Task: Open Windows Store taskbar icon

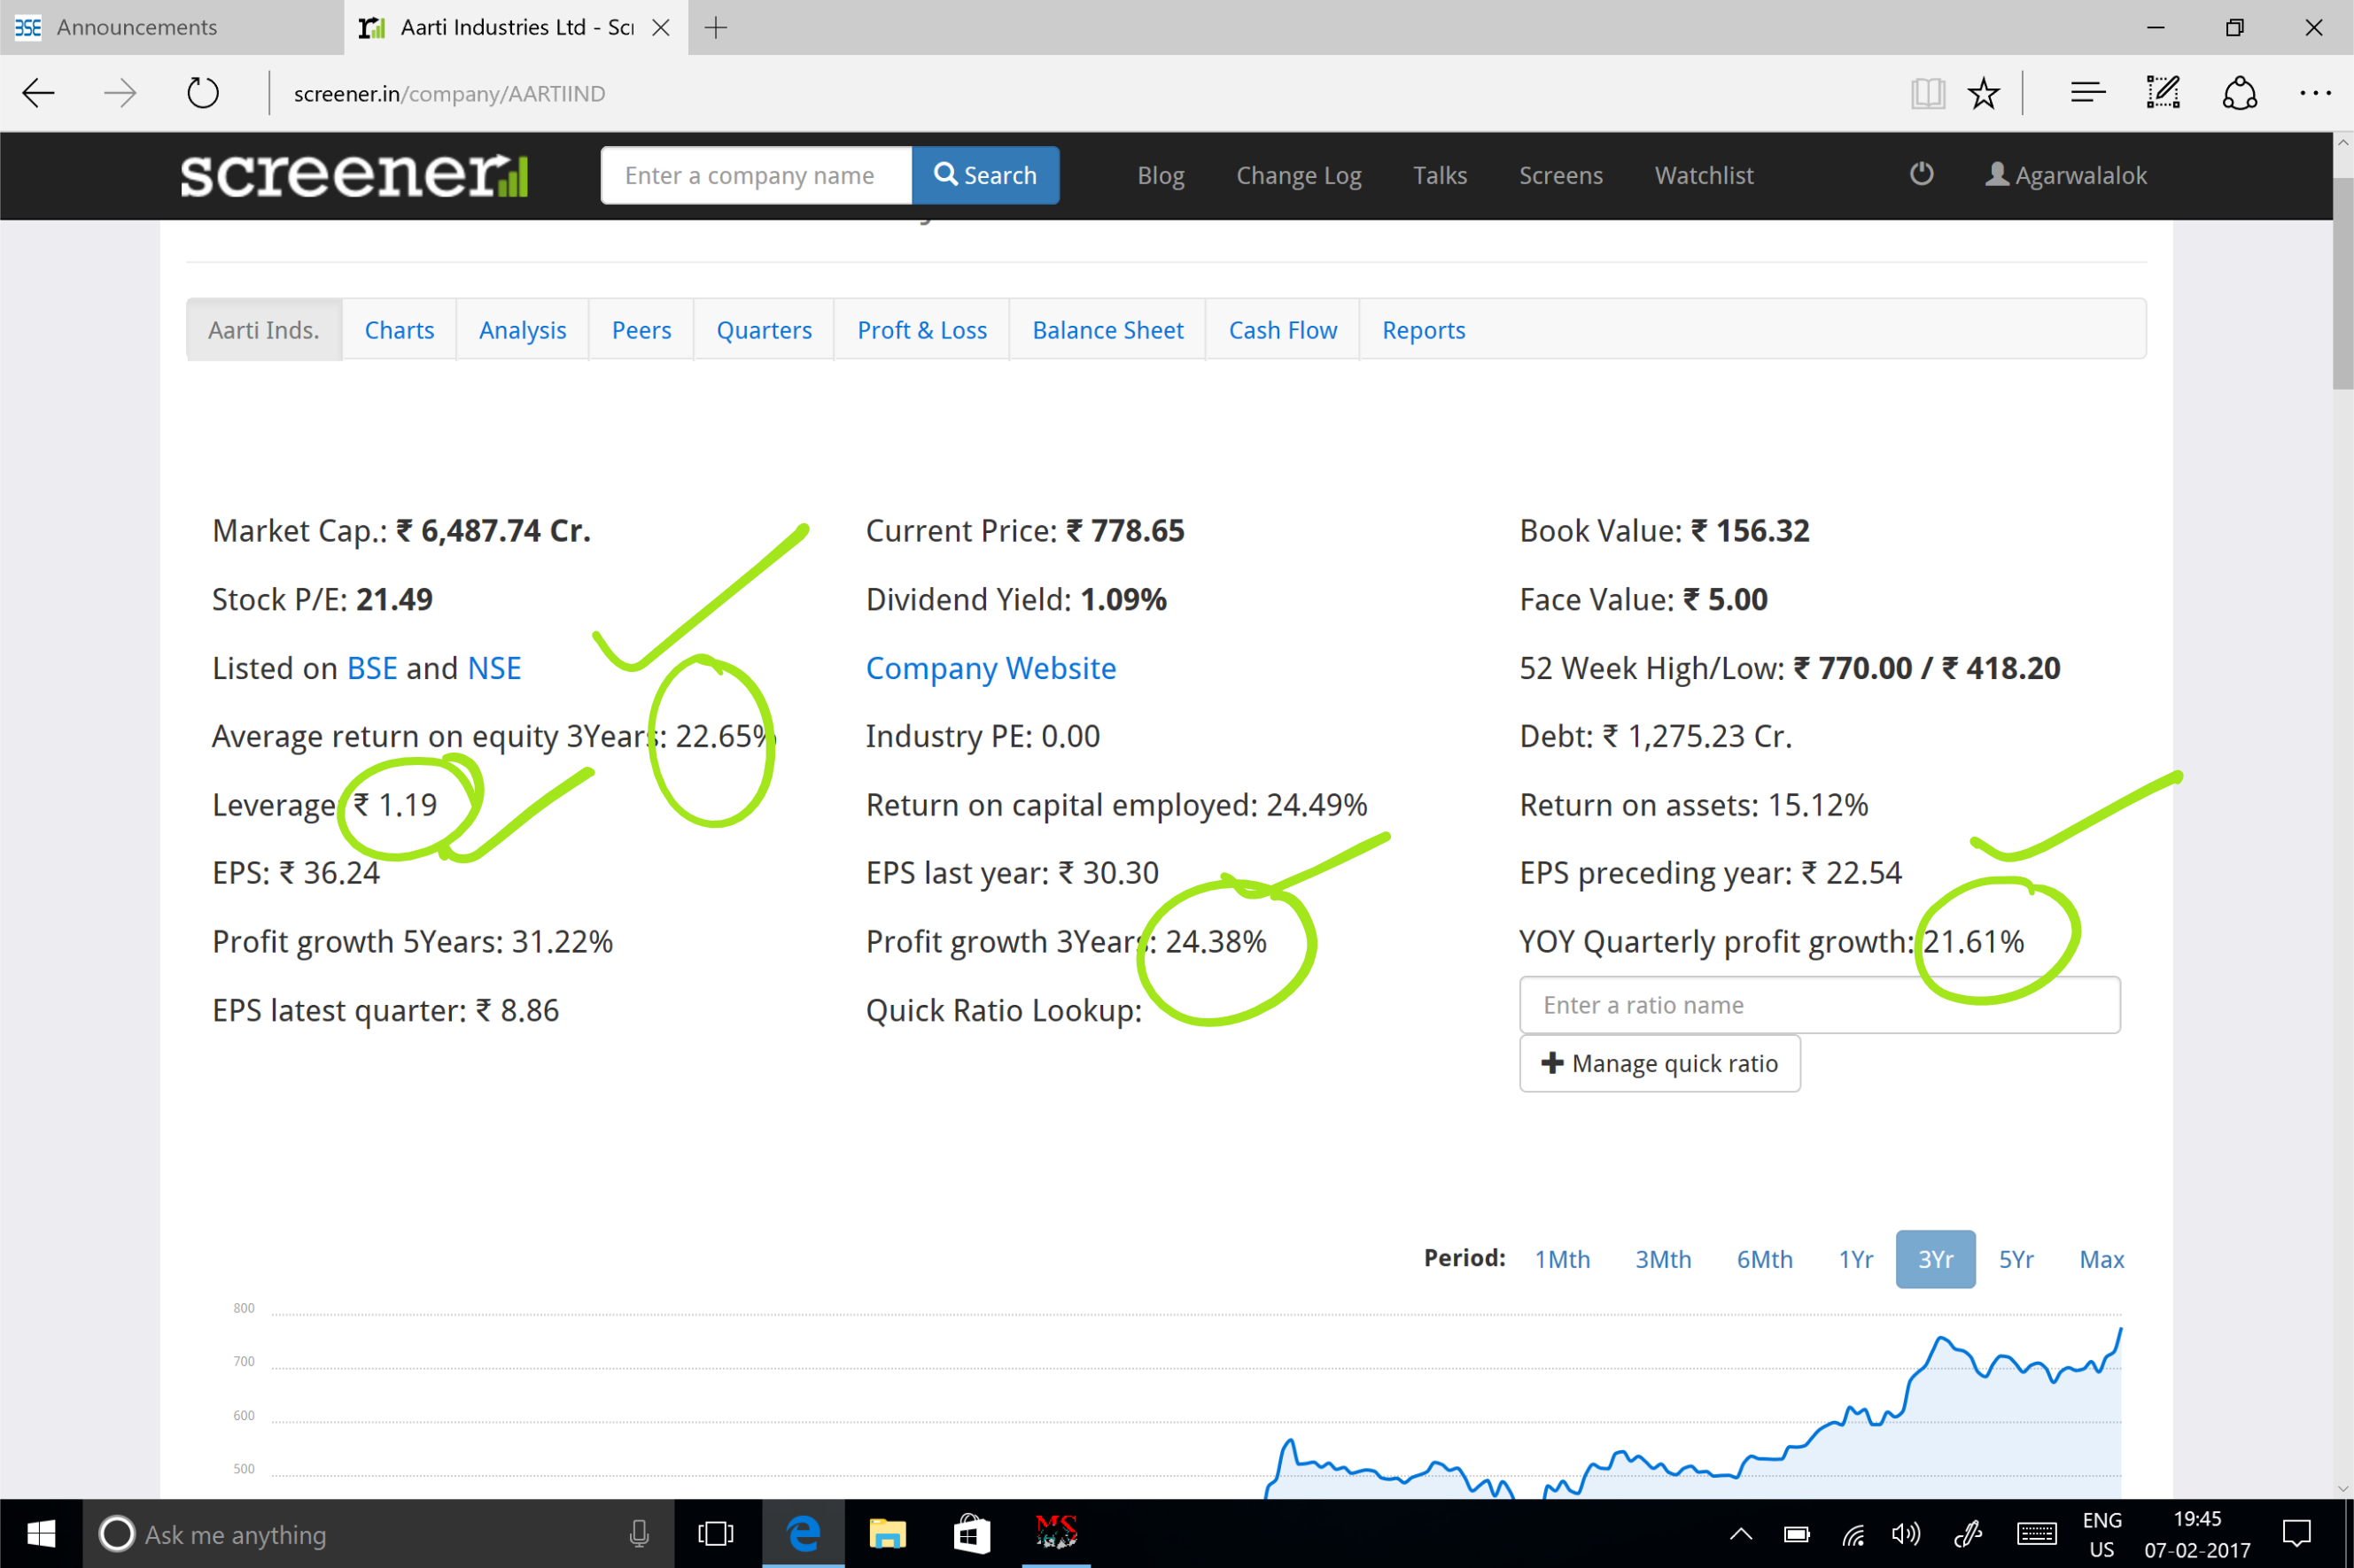Action: pyautogui.click(x=971, y=1533)
